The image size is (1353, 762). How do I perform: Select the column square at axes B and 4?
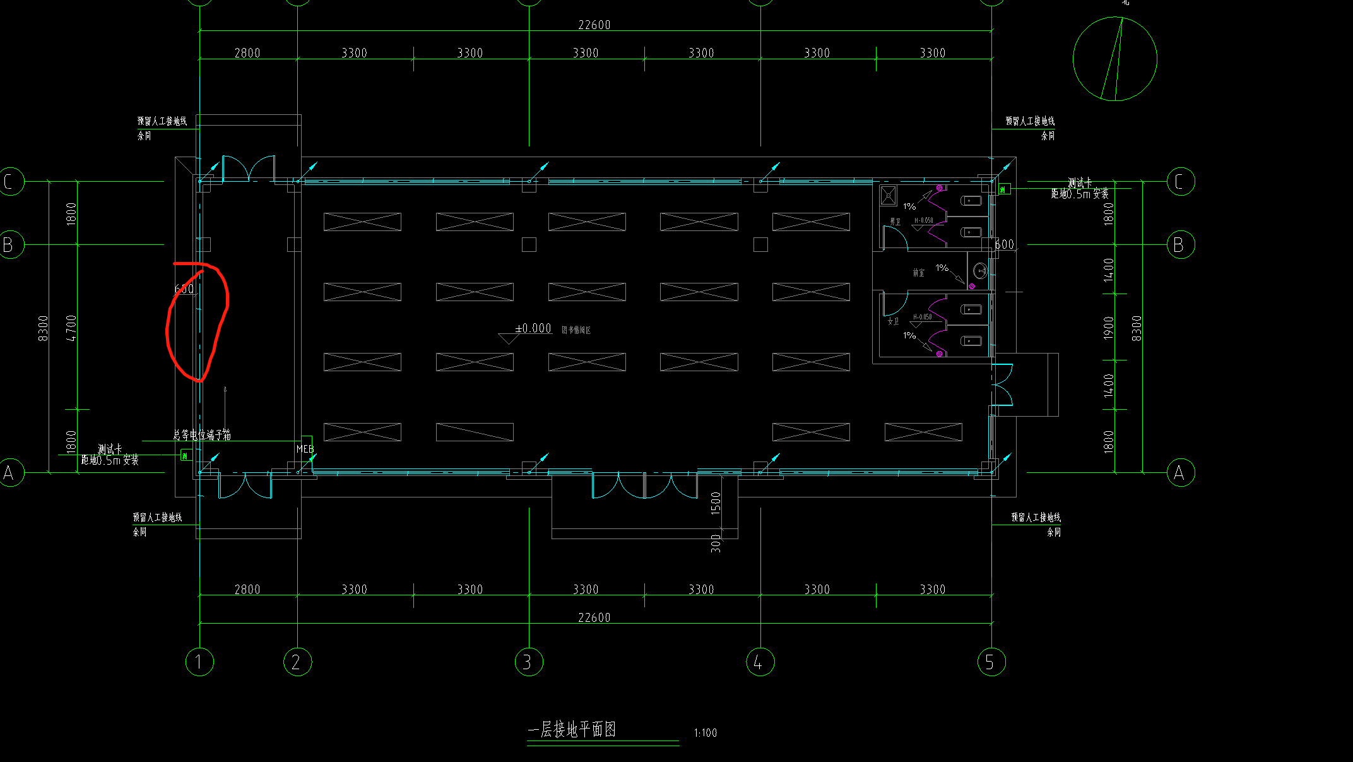[760, 244]
